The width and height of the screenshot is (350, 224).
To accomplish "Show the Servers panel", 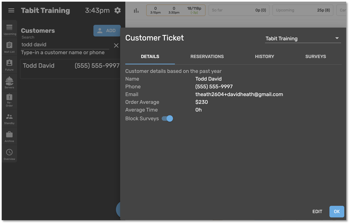I will click(x=9, y=83).
